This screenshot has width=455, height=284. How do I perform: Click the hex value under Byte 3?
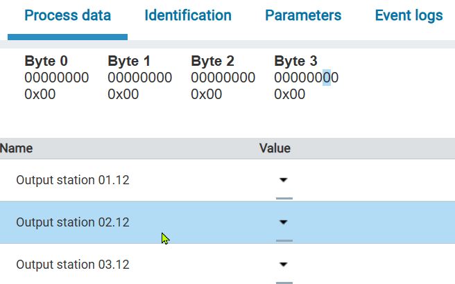289,94
